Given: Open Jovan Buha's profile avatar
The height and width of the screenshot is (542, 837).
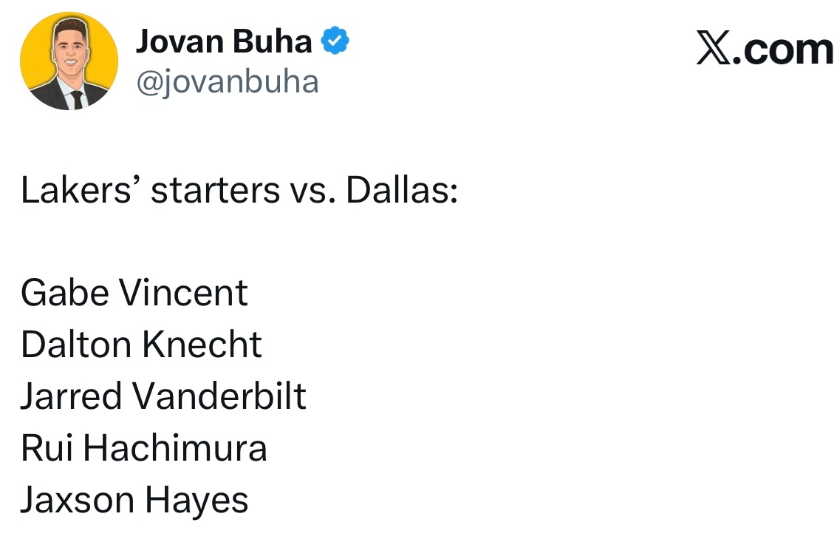Looking at the screenshot, I should coord(69,61).
